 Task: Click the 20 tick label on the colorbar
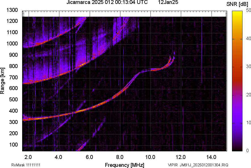(249, 95)
